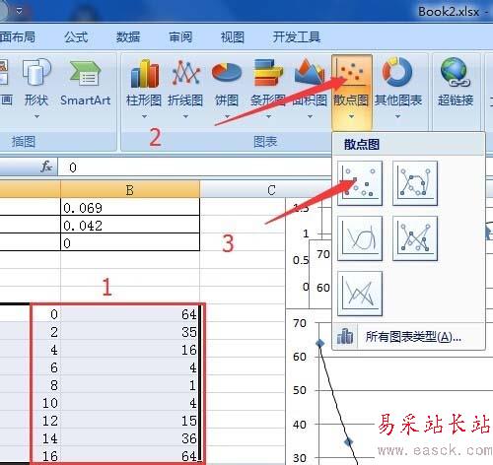Open the Line chart (折线图) icon

click(x=186, y=74)
